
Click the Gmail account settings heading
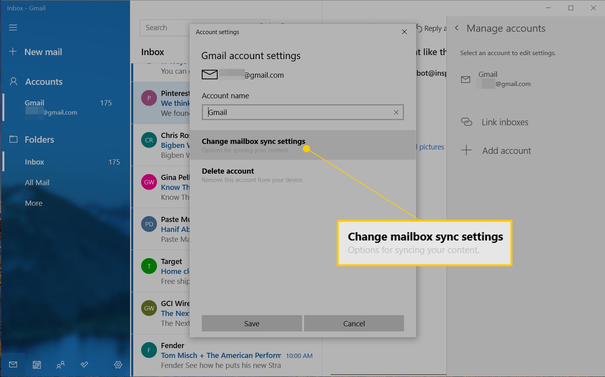(x=251, y=56)
